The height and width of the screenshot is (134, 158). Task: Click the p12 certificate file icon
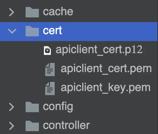point(47,51)
